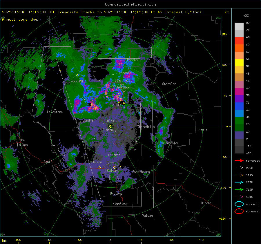Pick the orange 57-60 dBZ swatch
The height and width of the screenshot is (244, 261).
tap(239, 48)
